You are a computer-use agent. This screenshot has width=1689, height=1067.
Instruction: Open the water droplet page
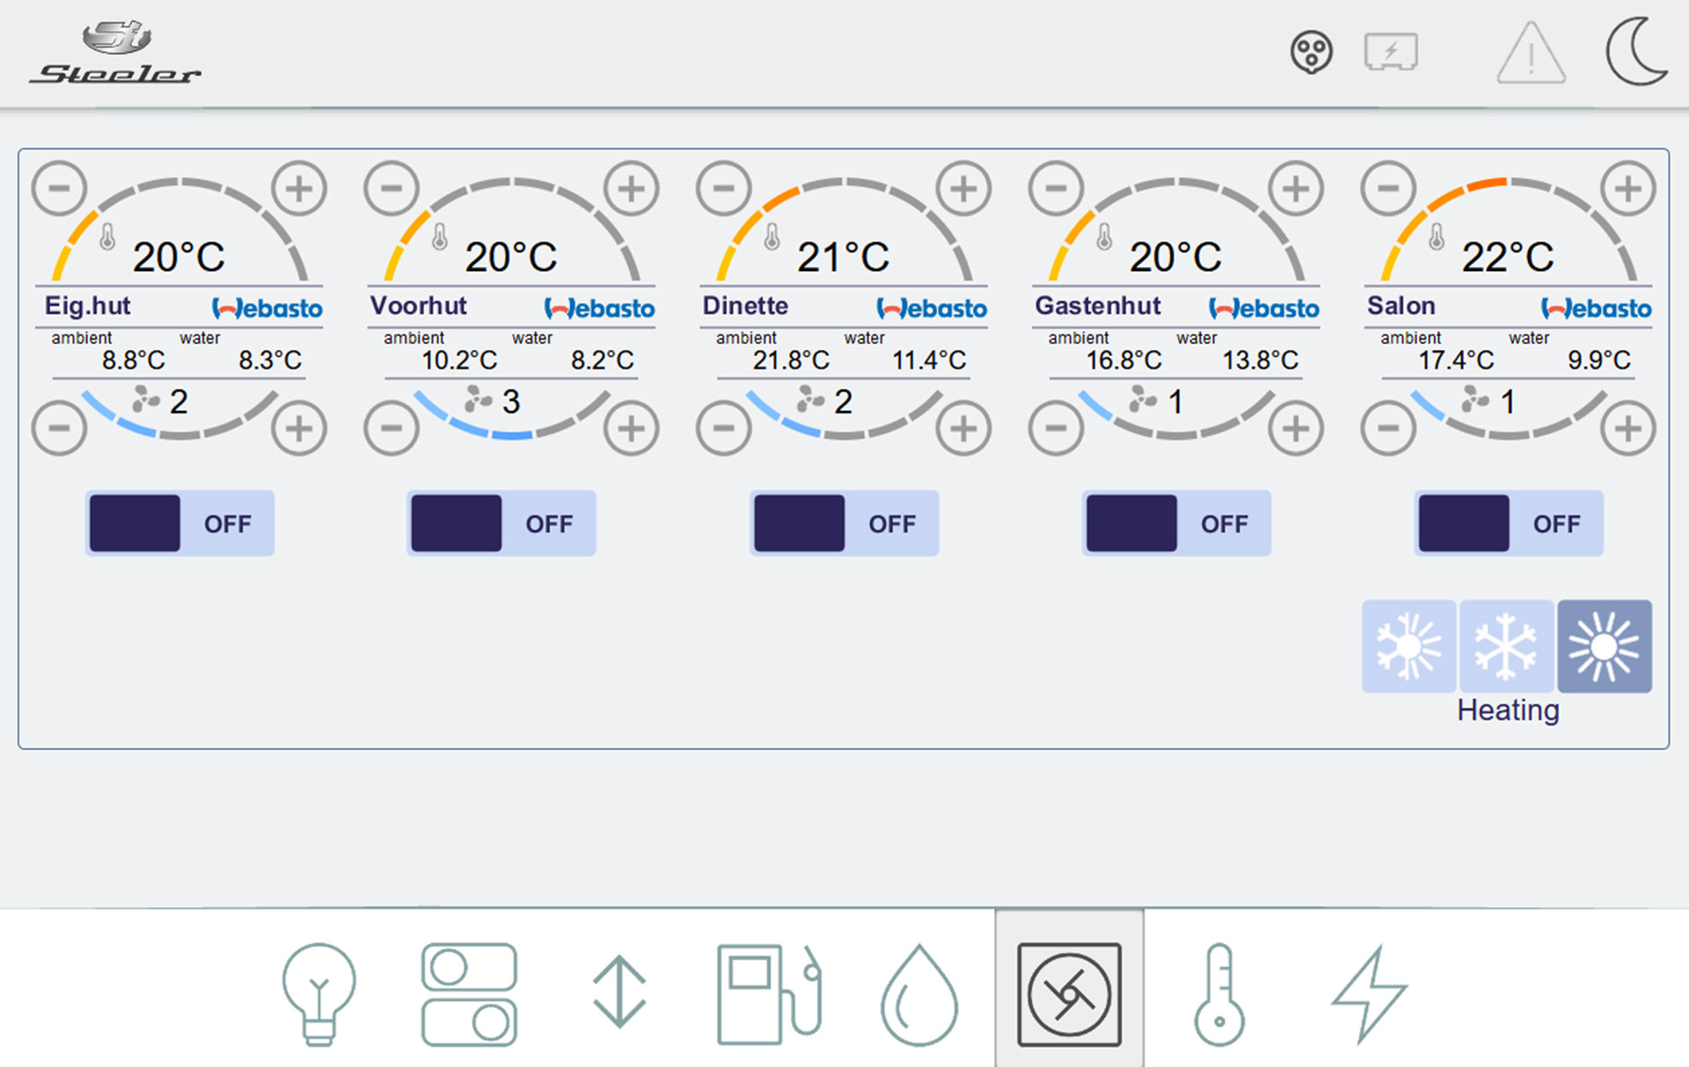[x=919, y=996]
